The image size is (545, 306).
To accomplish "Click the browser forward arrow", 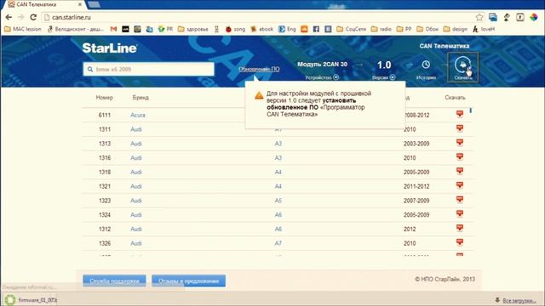I will (x=20, y=17).
